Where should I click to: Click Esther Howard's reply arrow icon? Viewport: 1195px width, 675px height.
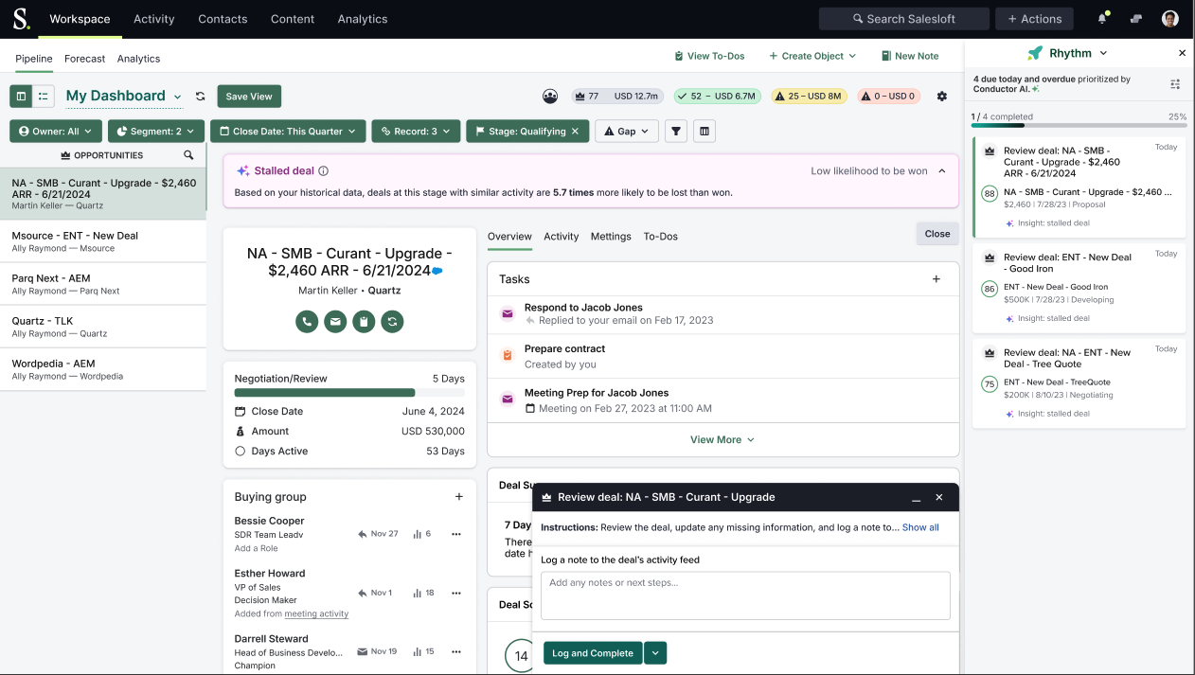pos(362,593)
